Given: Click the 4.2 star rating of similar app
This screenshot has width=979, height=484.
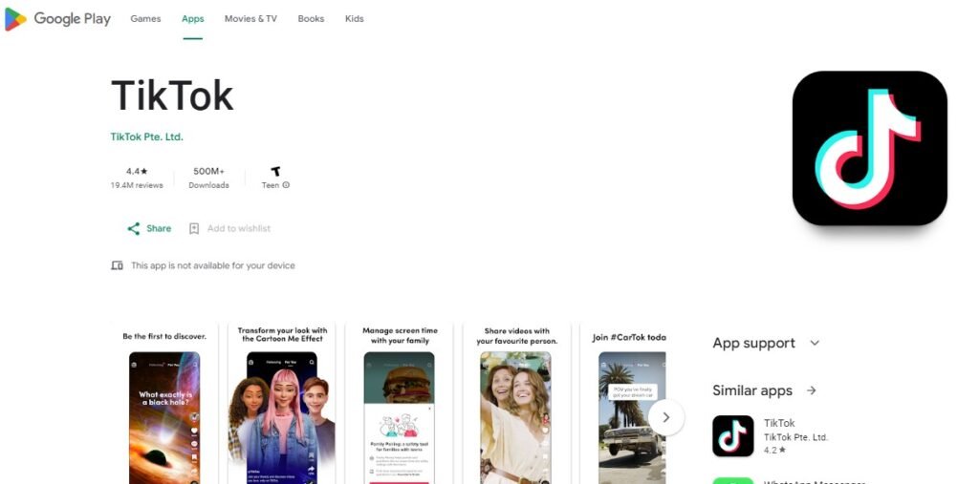Looking at the screenshot, I should coord(774,450).
